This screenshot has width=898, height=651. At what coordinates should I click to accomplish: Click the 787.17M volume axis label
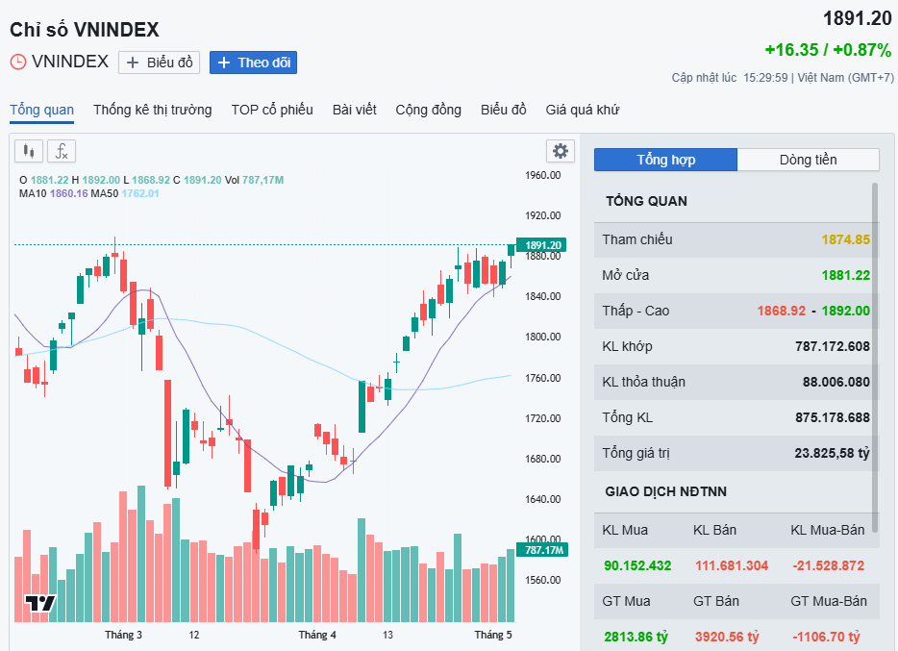click(542, 550)
